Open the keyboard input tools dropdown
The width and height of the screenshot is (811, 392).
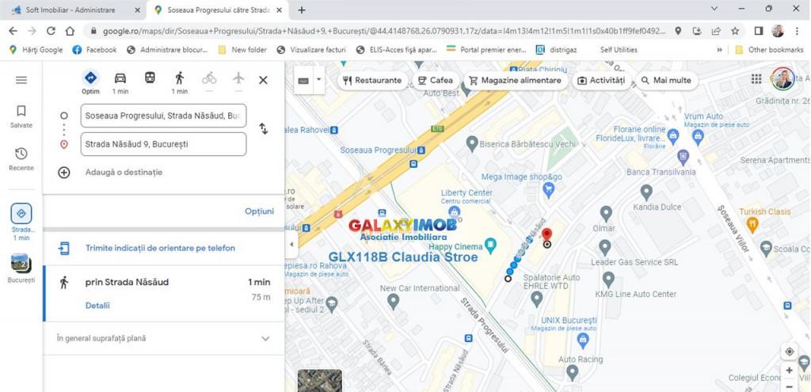tap(318, 80)
